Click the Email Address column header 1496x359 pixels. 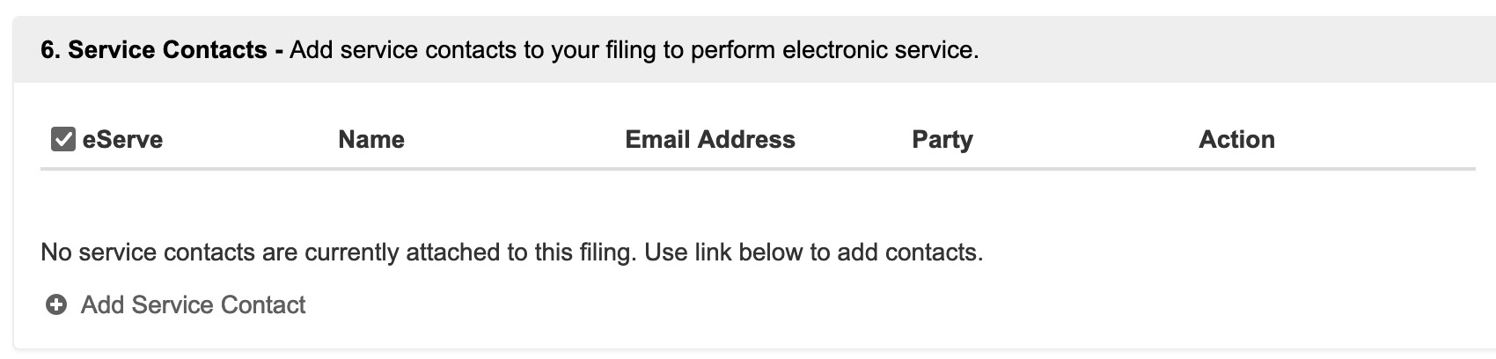pos(709,139)
